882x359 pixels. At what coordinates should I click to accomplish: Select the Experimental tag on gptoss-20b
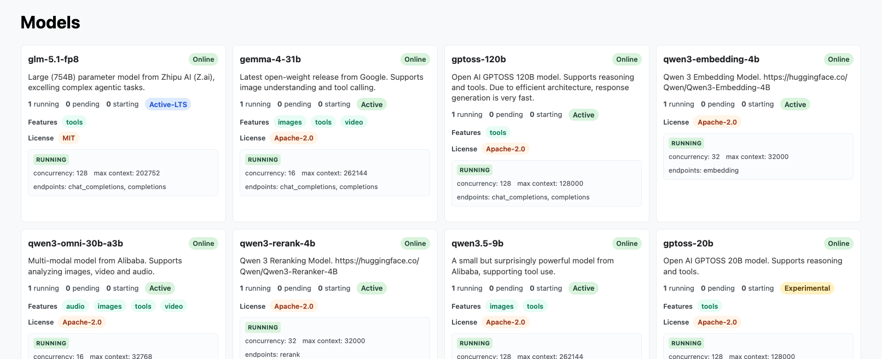click(807, 288)
